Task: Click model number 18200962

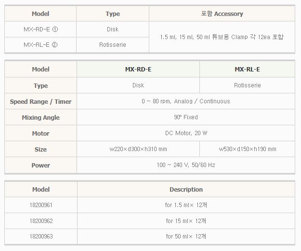Action: pos(41,221)
